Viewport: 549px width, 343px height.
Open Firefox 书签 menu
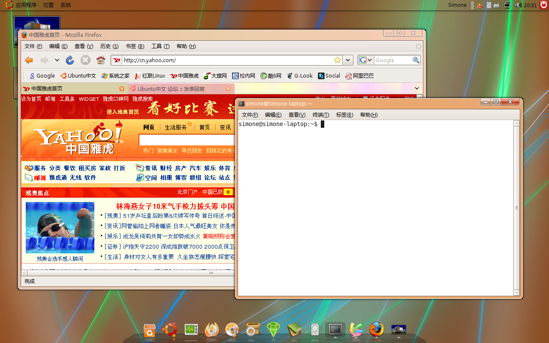click(x=135, y=46)
